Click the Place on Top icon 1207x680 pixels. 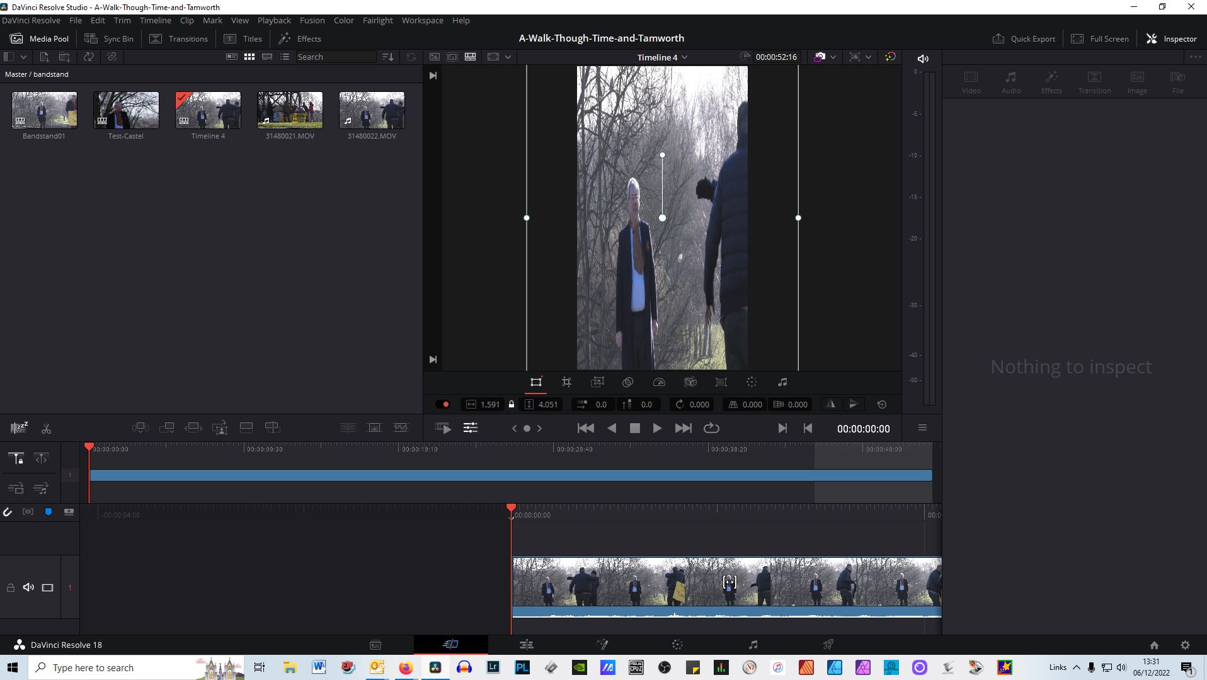pyautogui.click(x=246, y=428)
